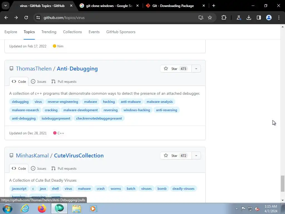The width and height of the screenshot is (285, 214).
Task: Reload the GitHub topics page
Action: pyautogui.click(x=26, y=18)
